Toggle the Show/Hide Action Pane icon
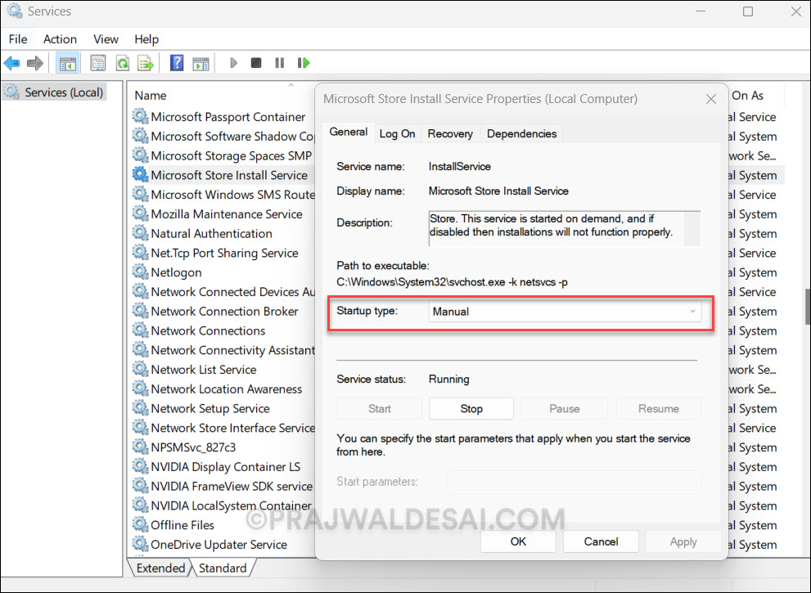 (200, 64)
